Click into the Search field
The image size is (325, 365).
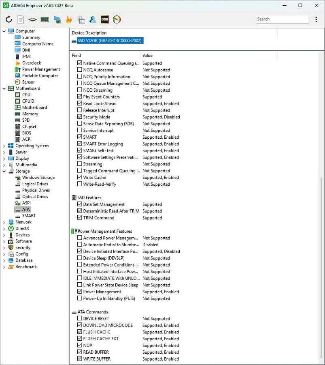click(x=283, y=19)
